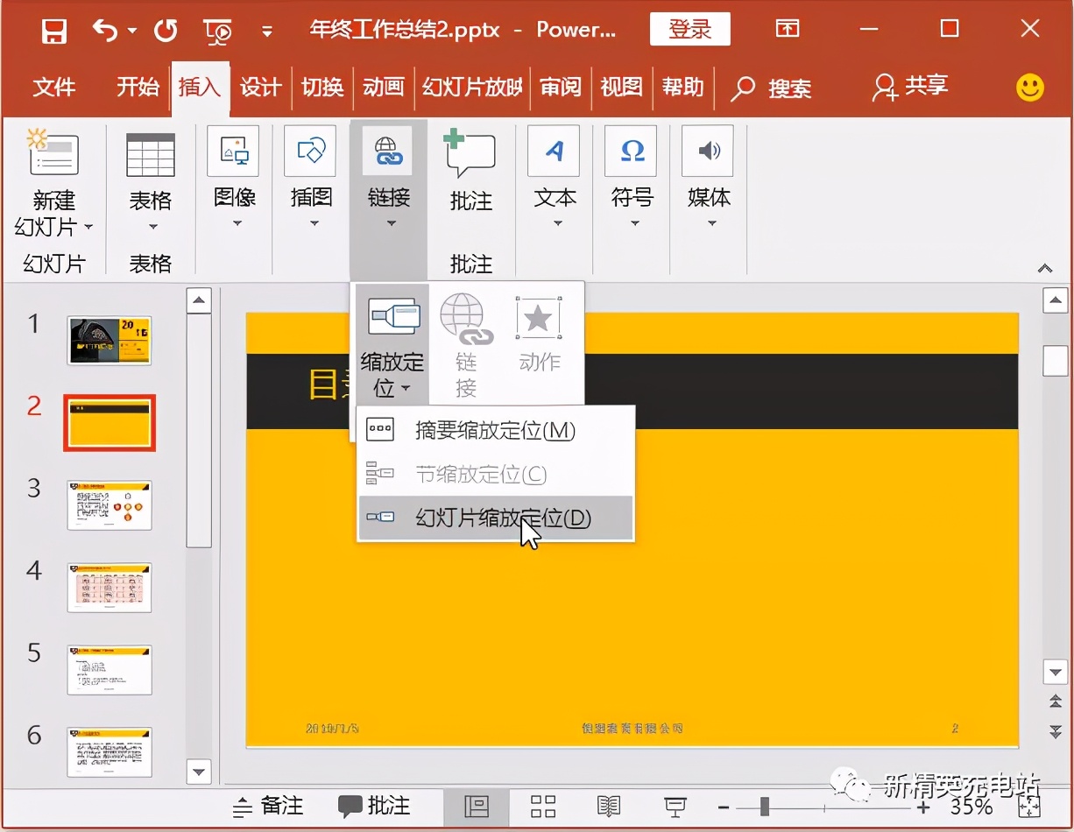Switch to 幻灯片浏览 slide sorter view
The height and width of the screenshot is (832, 1074).
[x=541, y=807]
